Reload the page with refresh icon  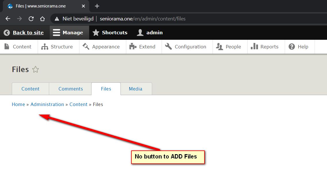point(31,19)
